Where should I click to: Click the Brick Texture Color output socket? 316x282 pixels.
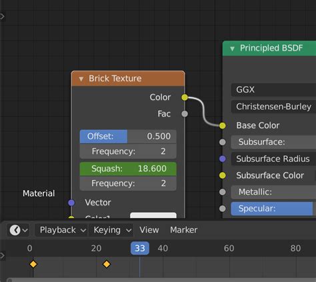(x=185, y=97)
